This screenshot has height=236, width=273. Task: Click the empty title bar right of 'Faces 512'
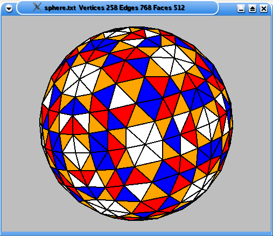200,8
